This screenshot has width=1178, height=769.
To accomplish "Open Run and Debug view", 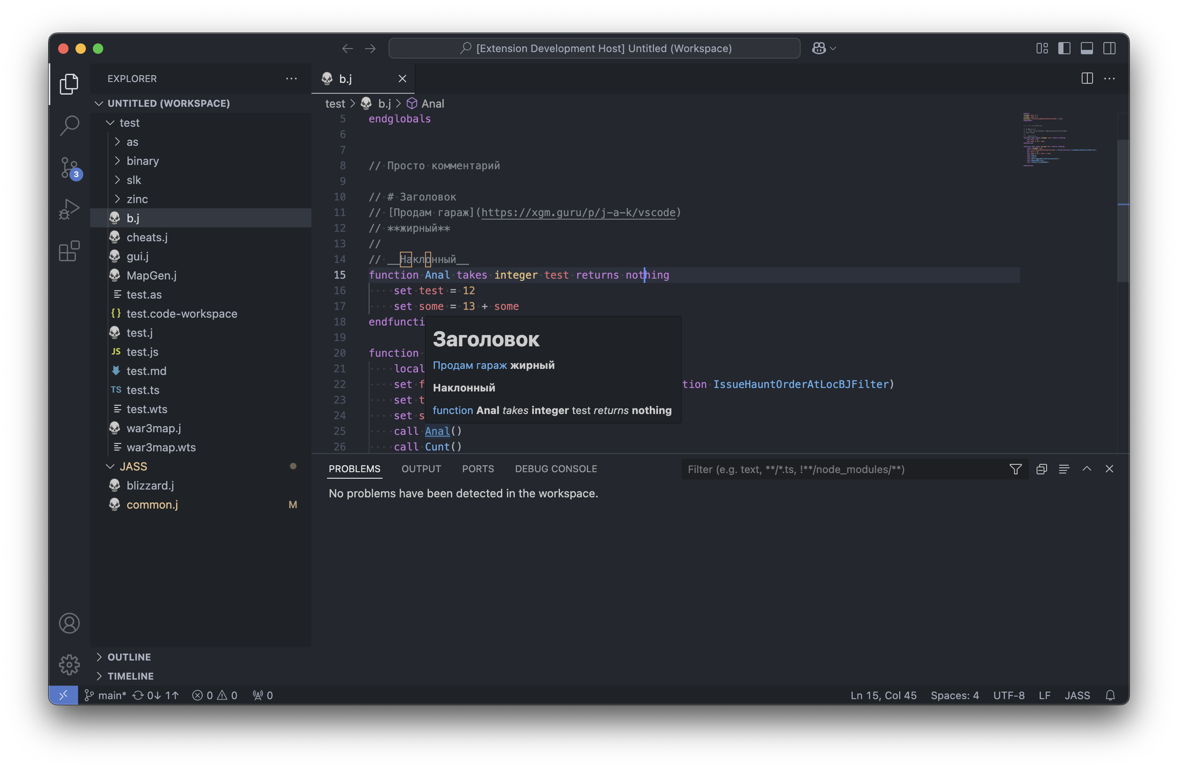I will click(69, 209).
